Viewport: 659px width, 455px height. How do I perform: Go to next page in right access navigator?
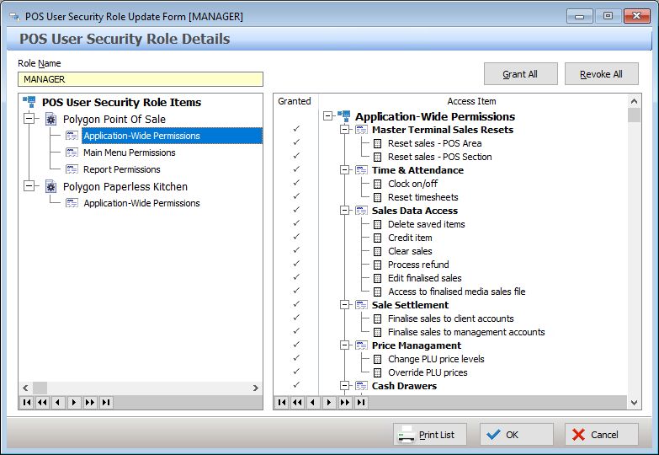click(345, 403)
